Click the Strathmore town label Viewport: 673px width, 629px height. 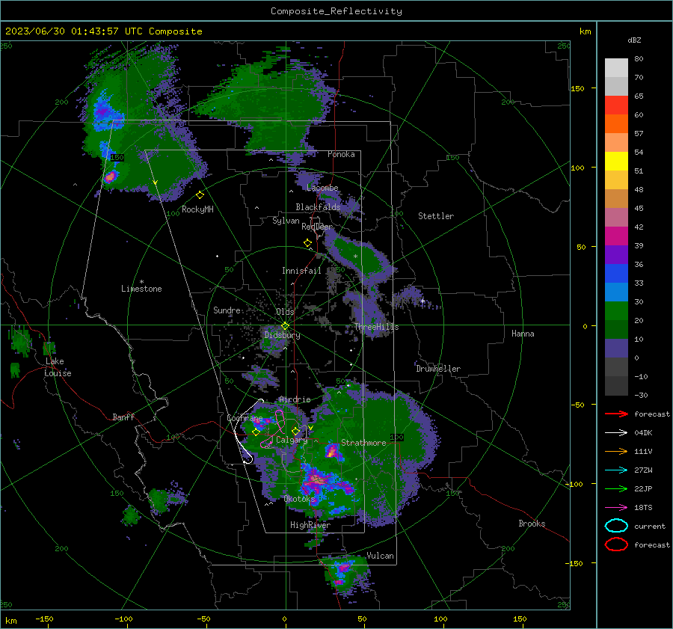tap(363, 443)
